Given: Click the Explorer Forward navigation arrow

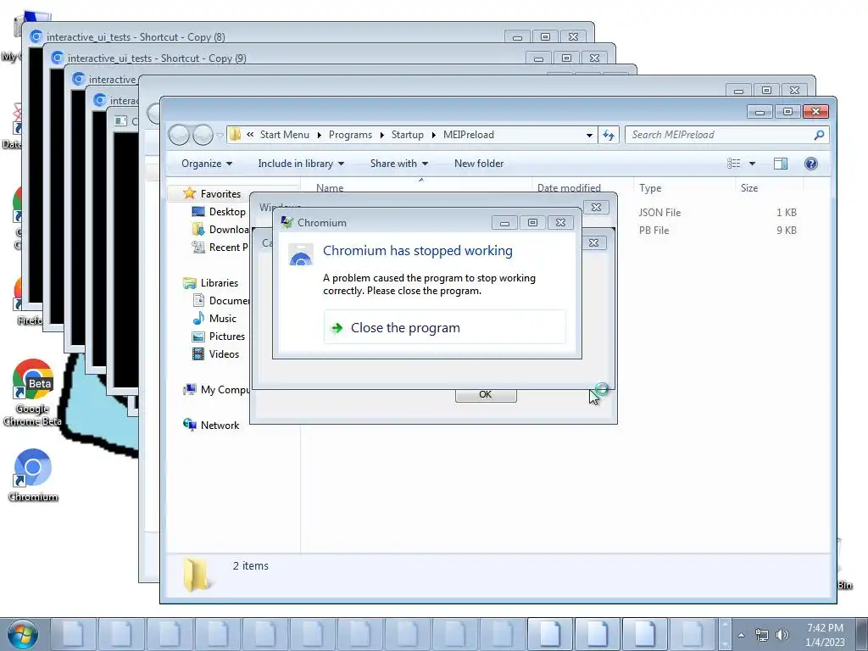Looking at the screenshot, I should tap(203, 135).
